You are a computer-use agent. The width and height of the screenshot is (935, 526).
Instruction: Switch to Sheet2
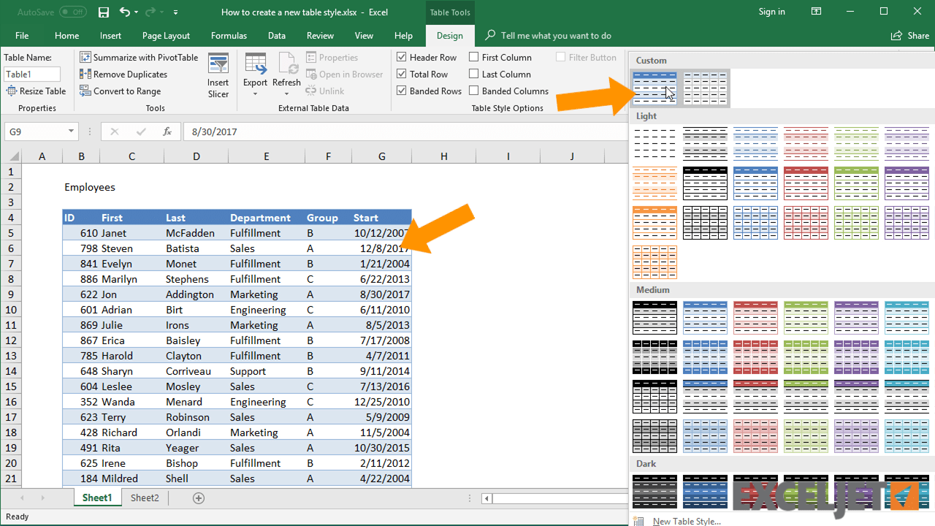point(144,498)
